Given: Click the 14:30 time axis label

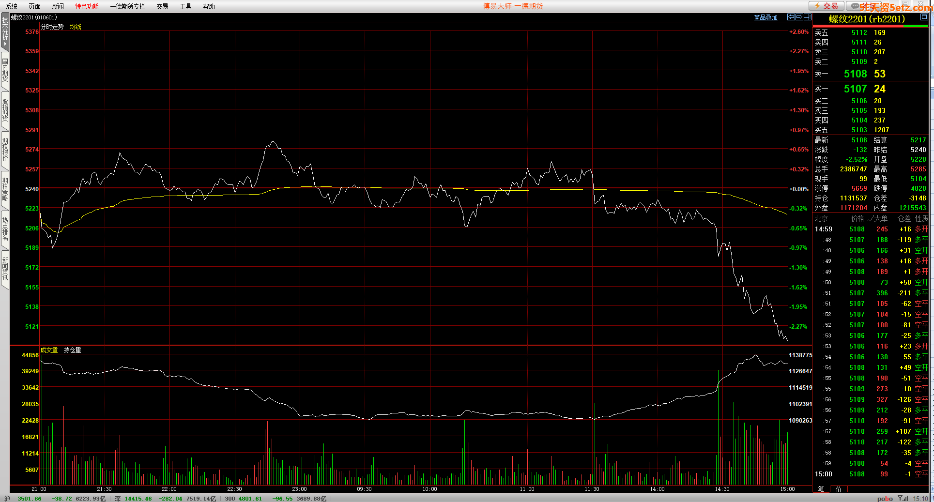Looking at the screenshot, I should coord(722,489).
